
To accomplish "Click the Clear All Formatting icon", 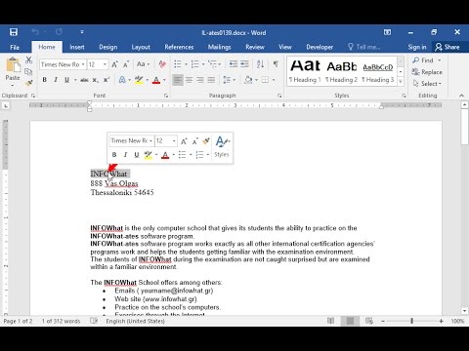I will click(x=162, y=64).
